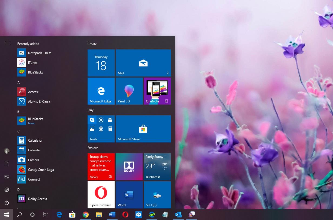Click the letter A section header
This screenshot has width=333, height=220.
19,83
